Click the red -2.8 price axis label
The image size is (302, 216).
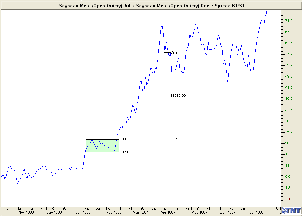pos(288,199)
